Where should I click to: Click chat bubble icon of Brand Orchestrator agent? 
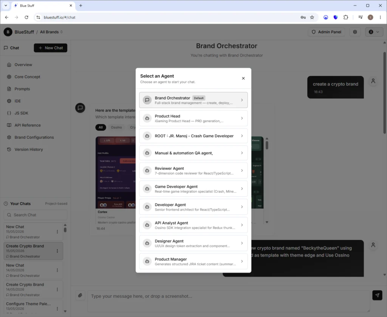tap(147, 100)
